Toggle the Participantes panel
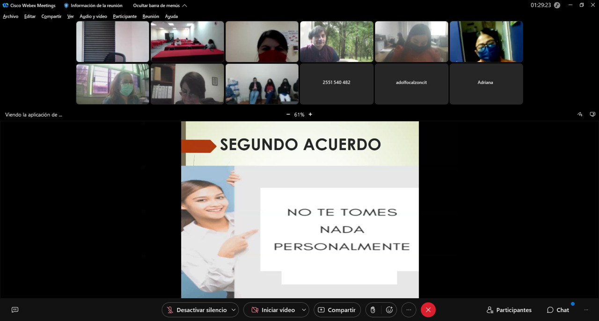The image size is (599, 321). pos(509,310)
